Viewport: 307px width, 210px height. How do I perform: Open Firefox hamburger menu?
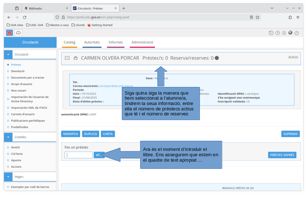[x=298, y=17]
